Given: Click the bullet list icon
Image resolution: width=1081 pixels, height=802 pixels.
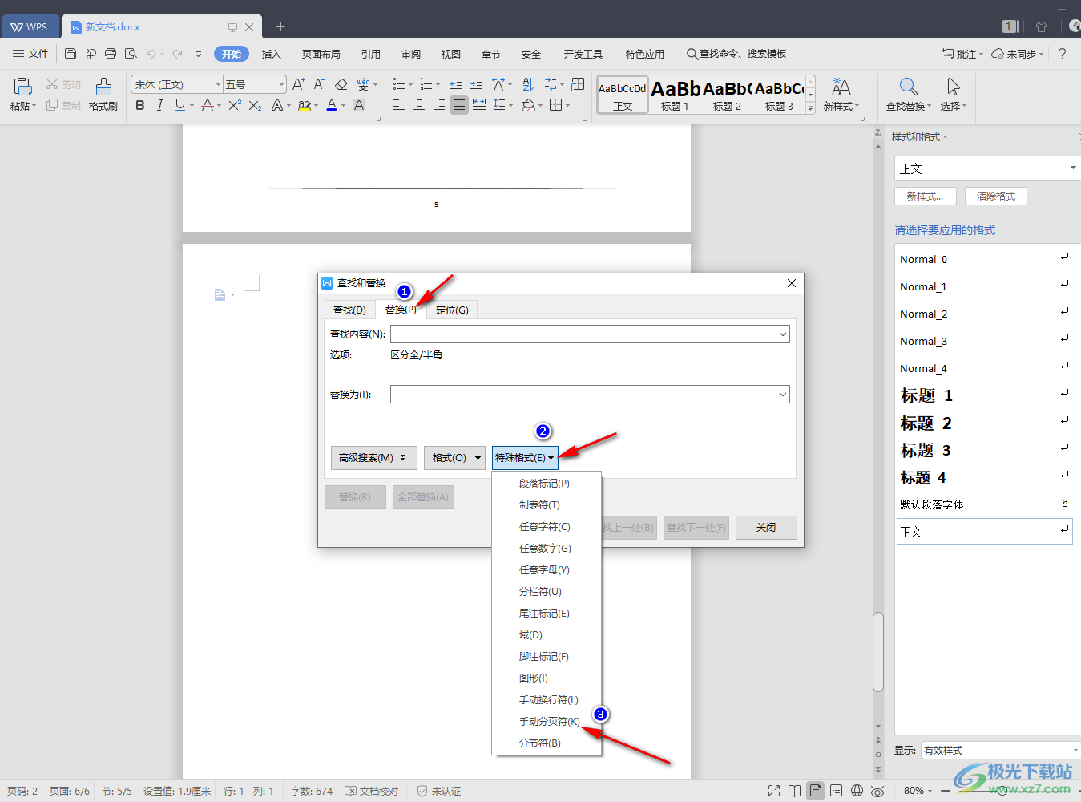Looking at the screenshot, I should pos(399,84).
